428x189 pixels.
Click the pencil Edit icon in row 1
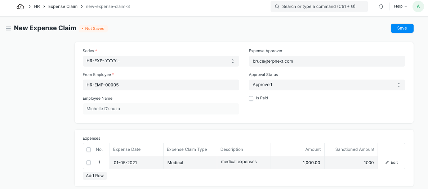point(387,163)
